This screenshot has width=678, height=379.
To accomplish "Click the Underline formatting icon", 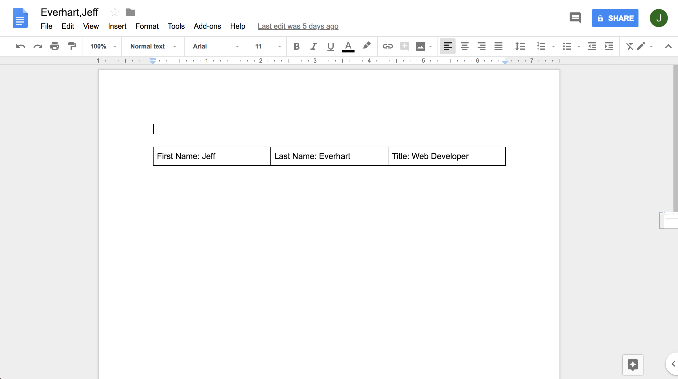I will [330, 46].
